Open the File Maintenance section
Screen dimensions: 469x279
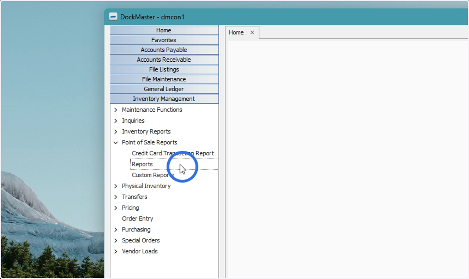coord(164,79)
